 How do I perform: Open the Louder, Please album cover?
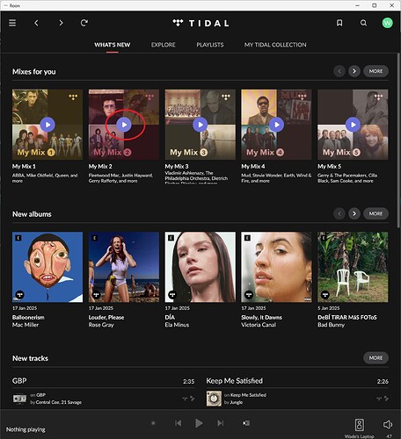[124, 267]
